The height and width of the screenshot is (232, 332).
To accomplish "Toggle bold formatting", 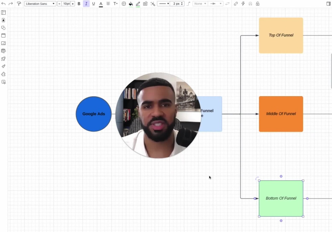I will click(x=79, y=4).
